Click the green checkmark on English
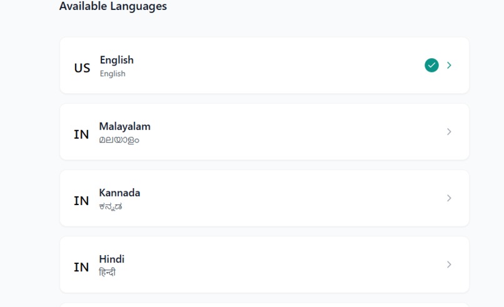Screen dimensions: 504x307 tap(431, 65)
